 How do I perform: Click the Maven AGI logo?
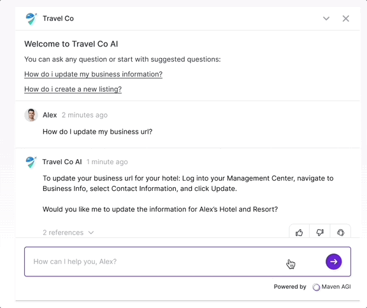pos(316,287)
